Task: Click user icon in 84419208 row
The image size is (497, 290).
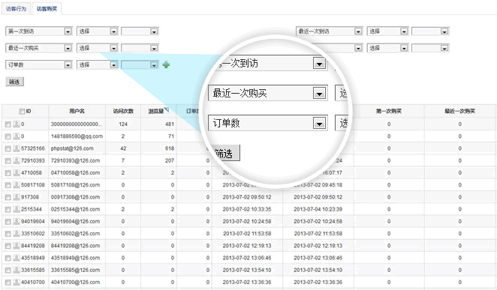Action: tap(17, 246)
